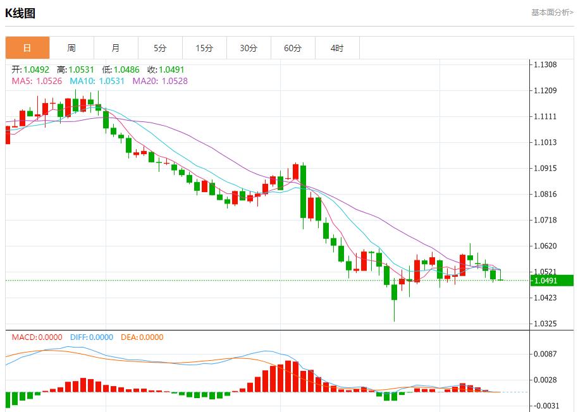Screen dimensions: 578x412
Task: Click the DEA: 0.0000 label
Action: [x=142, y=337]
